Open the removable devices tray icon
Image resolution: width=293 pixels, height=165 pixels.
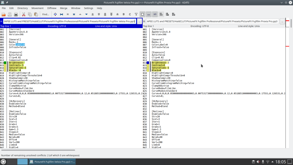[x=263, y=162]
